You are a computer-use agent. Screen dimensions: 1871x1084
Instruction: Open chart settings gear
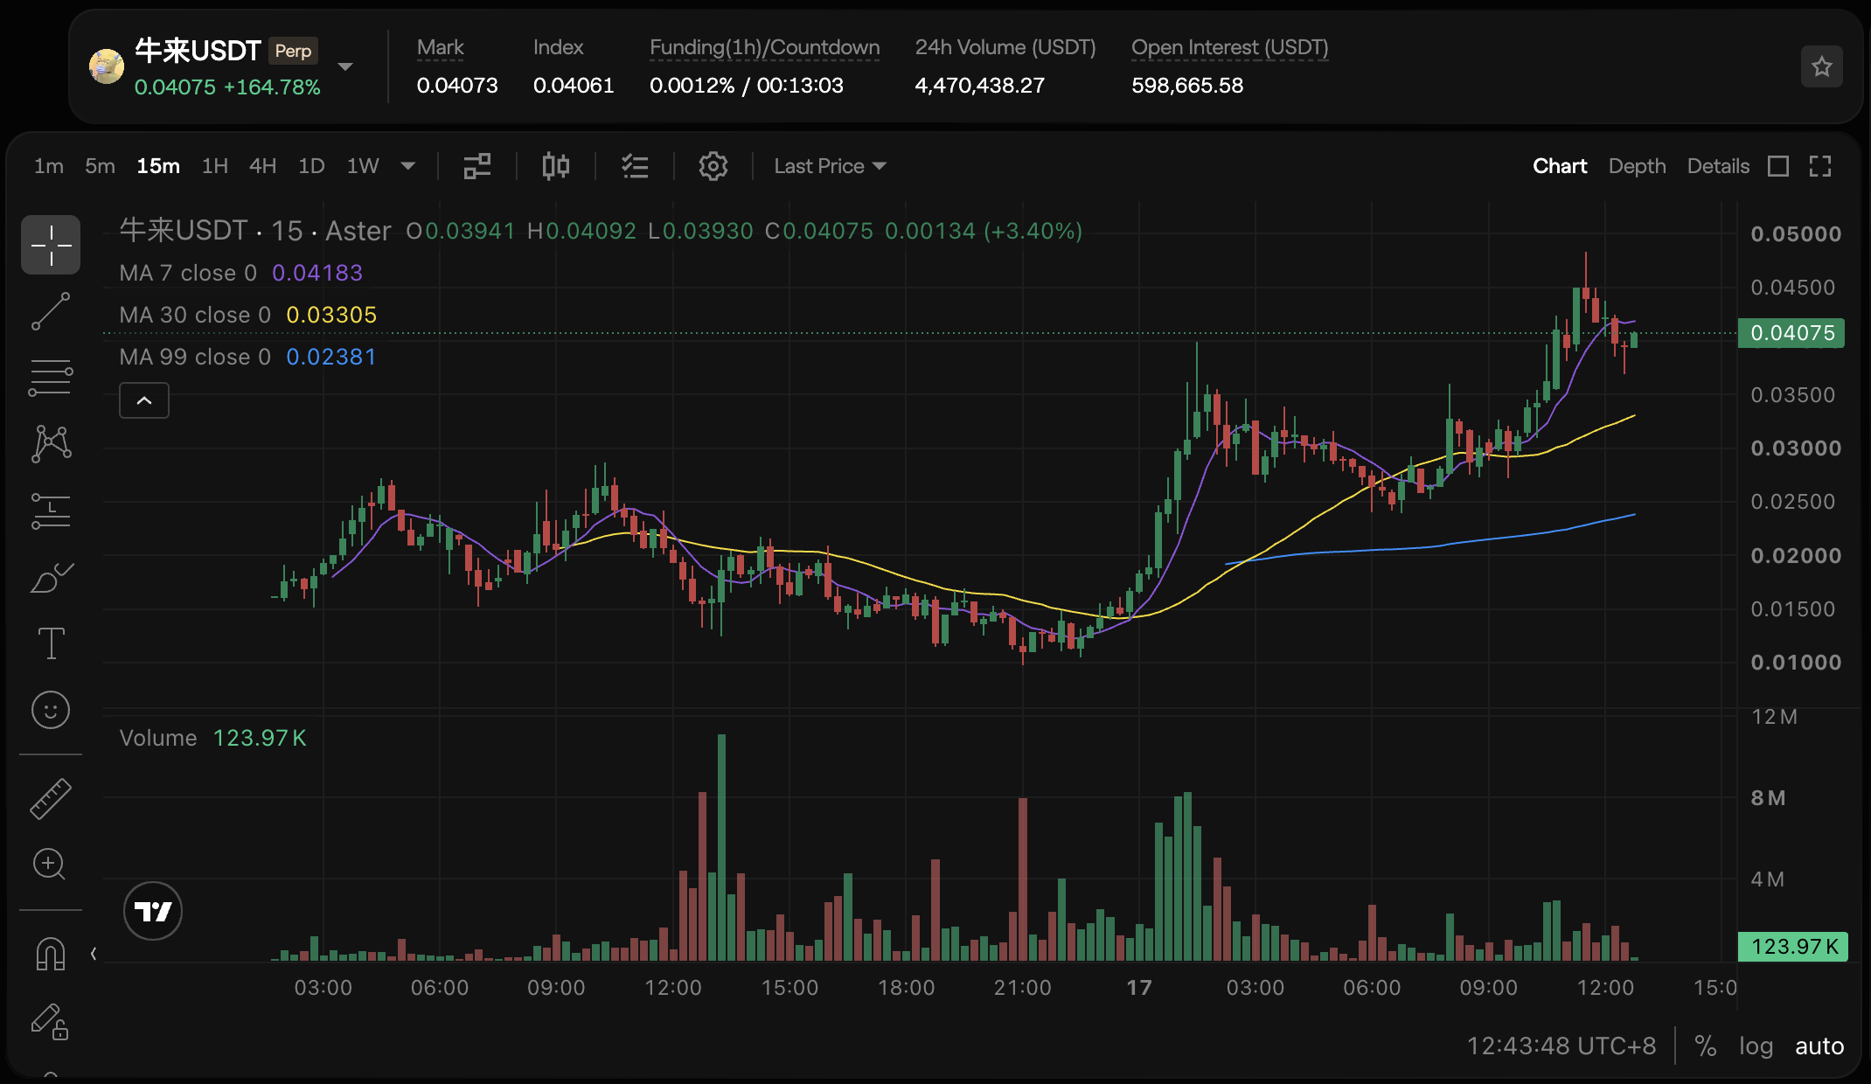tap(713, 166)
